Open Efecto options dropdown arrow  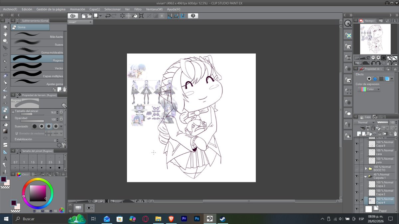392,79
